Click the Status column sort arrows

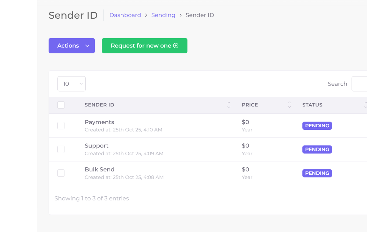[365, 105]
